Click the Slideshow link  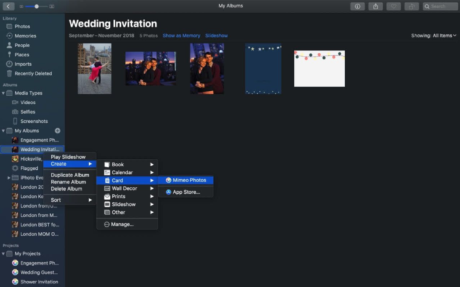216,36
